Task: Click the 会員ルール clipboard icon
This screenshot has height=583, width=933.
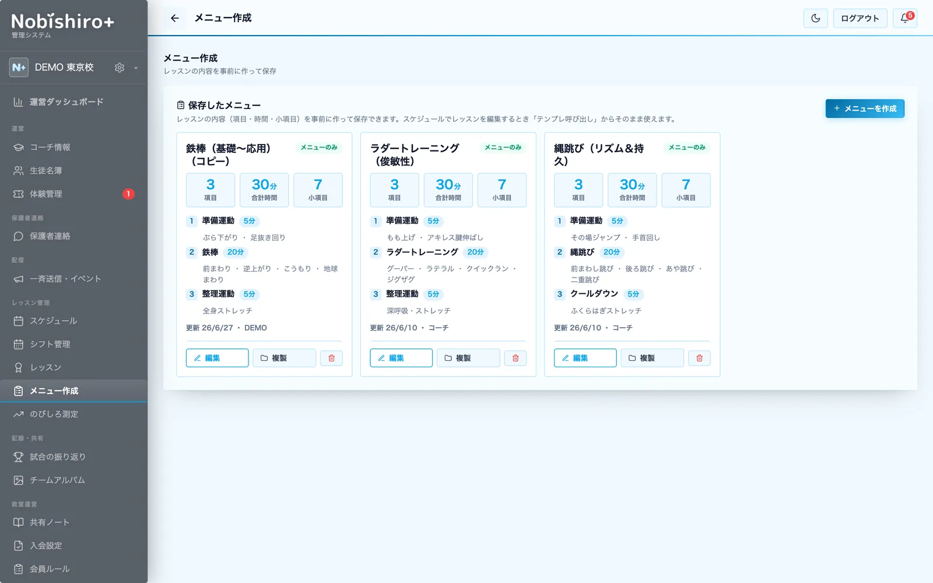Action: click(19, 569)
